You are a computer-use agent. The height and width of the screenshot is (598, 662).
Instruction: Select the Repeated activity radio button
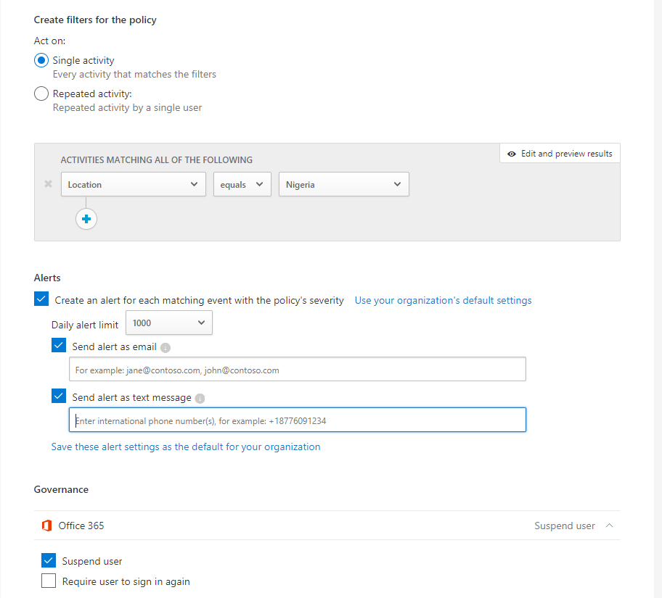click(x=41, y=94)
